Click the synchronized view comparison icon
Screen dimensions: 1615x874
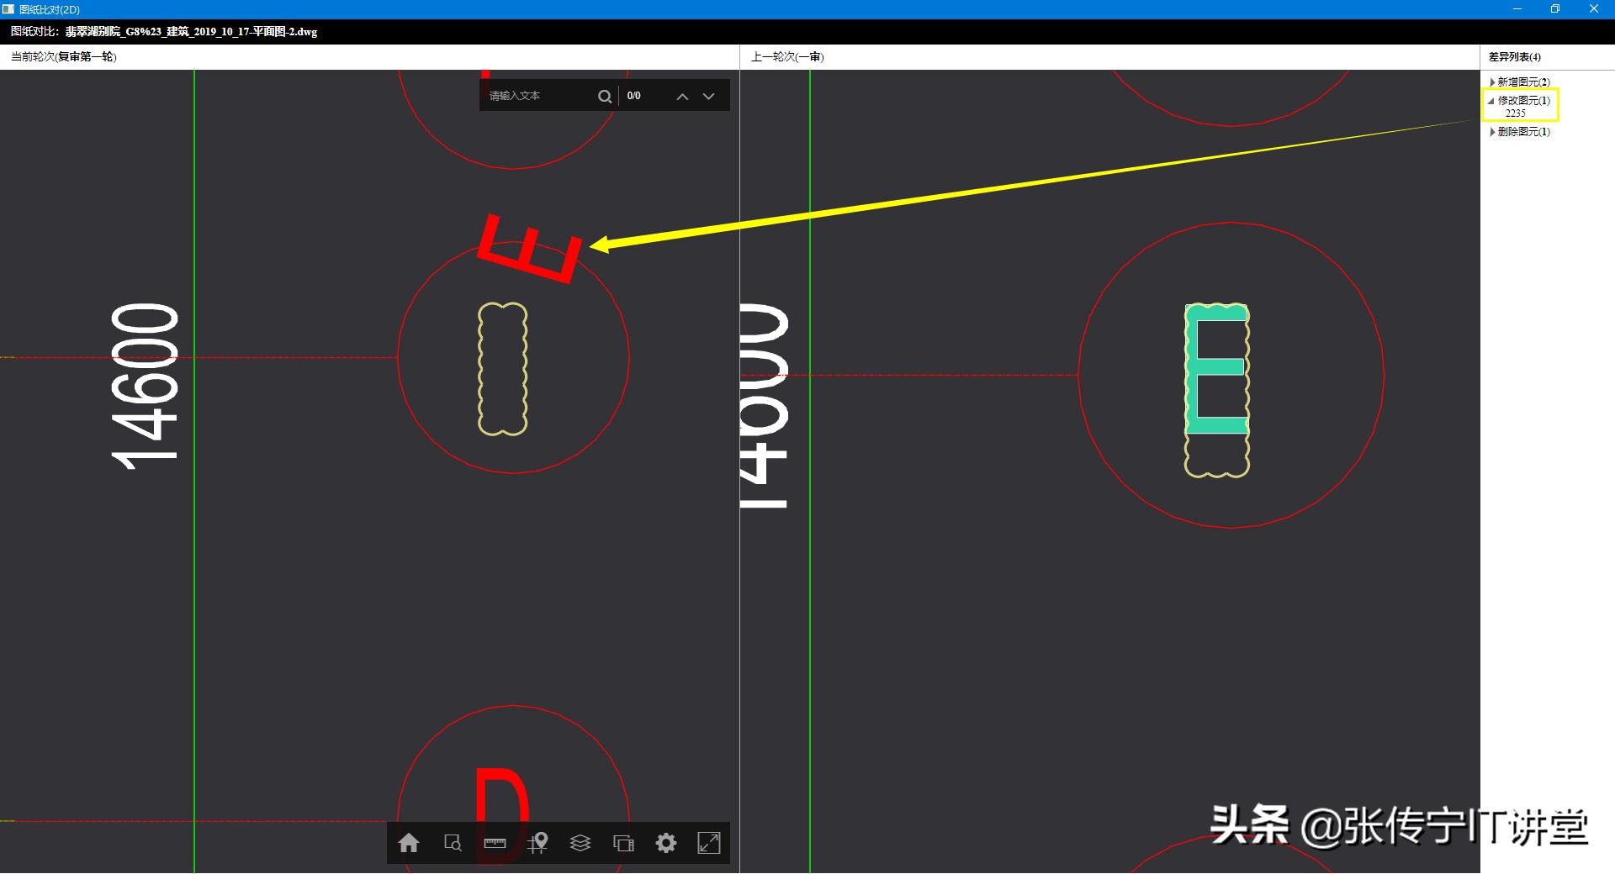pos(623,843)
